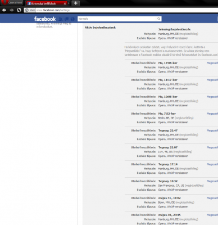Close the Biztonsági beállítások tab
Screen dimensions: 218x225
point(65,3)
